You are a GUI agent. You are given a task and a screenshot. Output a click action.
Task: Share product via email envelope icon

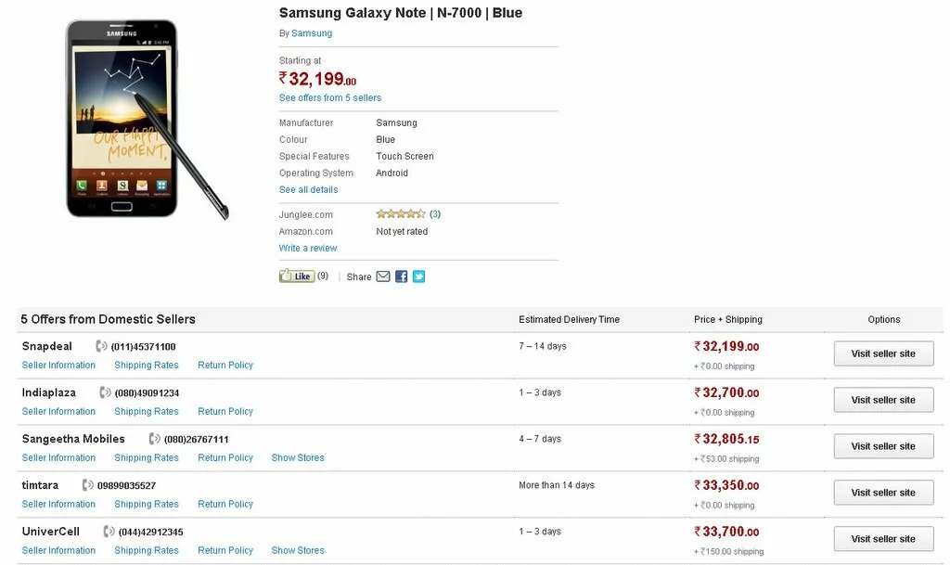pos(383,276)
